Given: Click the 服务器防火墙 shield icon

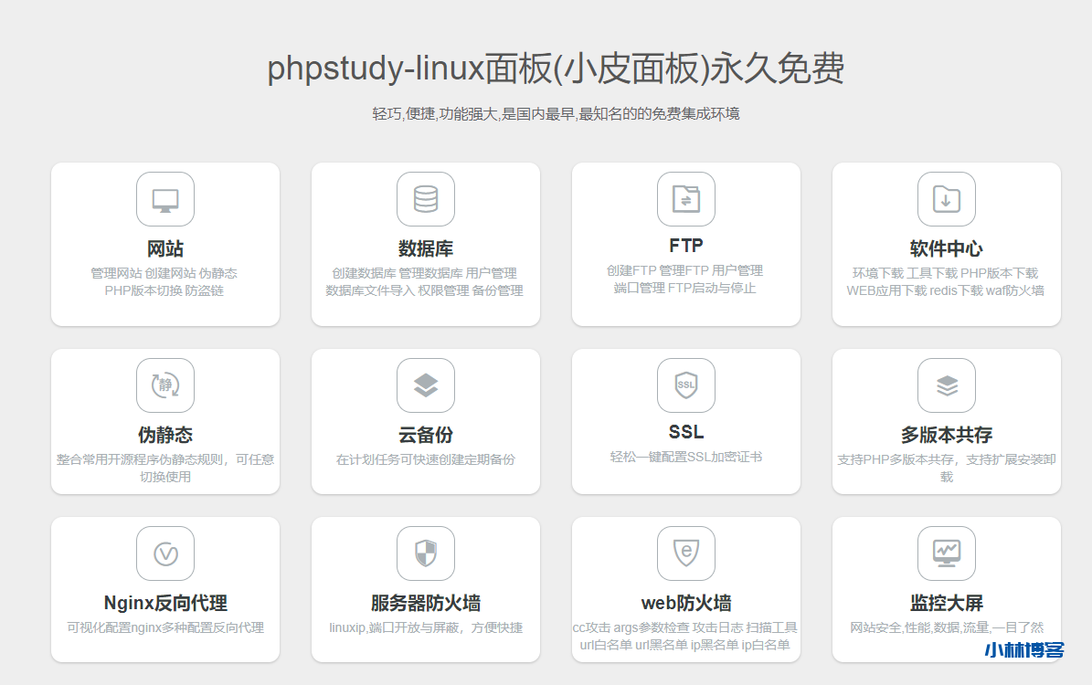Looking at the screenshot, I should (425, 553).
